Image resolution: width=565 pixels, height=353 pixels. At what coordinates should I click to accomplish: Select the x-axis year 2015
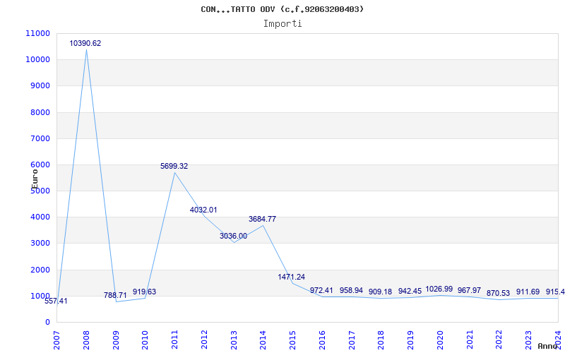(292, 340)
